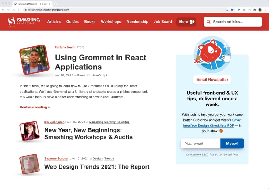The height and width of the screenshot is (189, 269).
Task: Open the extensions puzzle icon
Action: (x=255, y=10)
